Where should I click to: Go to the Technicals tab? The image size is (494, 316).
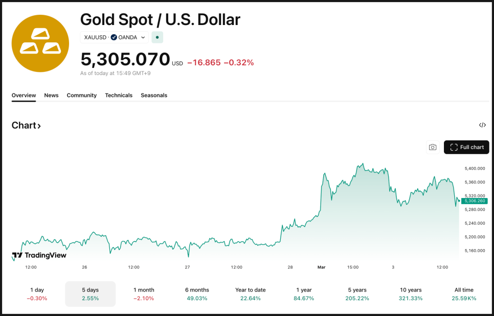coord(119,95)
